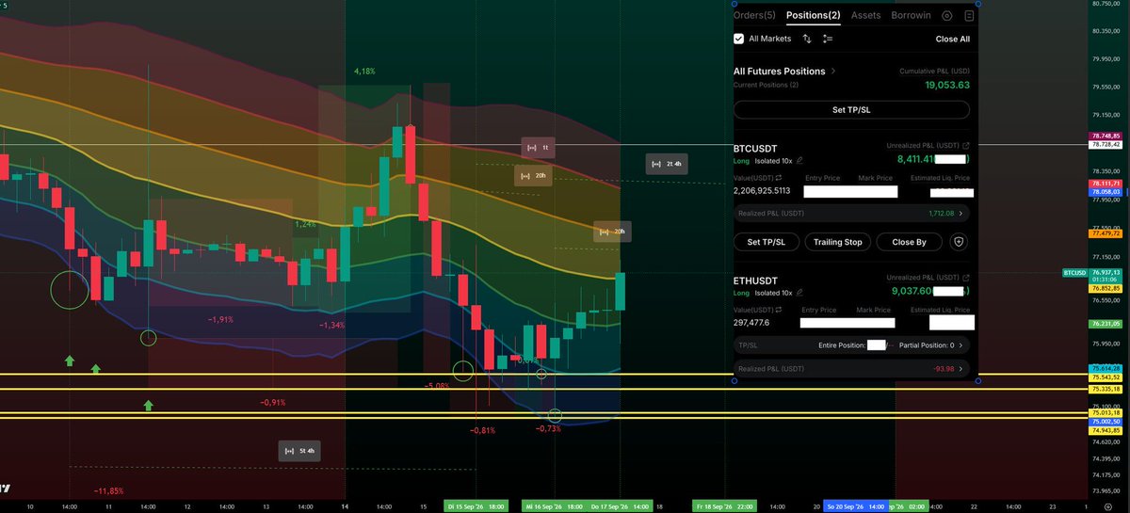Image resolution: width=1130 pixels, height=513 pixels.
Task: Select the '5t 4h' date range label
Action: 299,451
